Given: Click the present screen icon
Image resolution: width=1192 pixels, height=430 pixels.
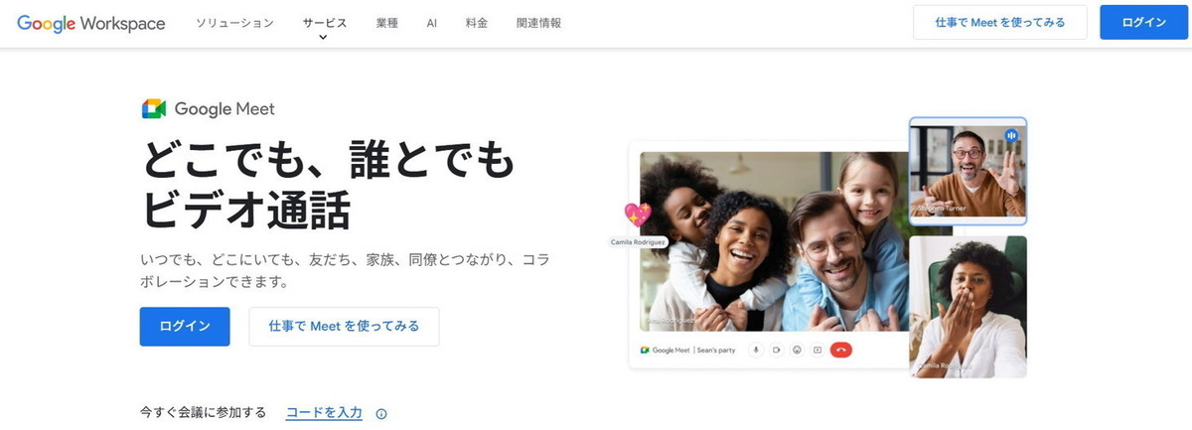Looking at the screenshot, I should (x=818, y=350).
